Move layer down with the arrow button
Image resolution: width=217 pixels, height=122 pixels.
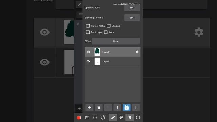point(117,107)
